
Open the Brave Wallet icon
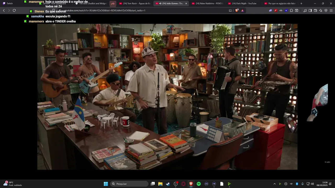[315, 10]
